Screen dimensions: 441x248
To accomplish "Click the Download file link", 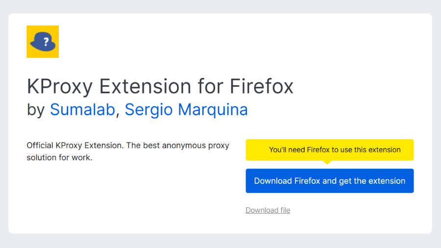I will point(268,210).
